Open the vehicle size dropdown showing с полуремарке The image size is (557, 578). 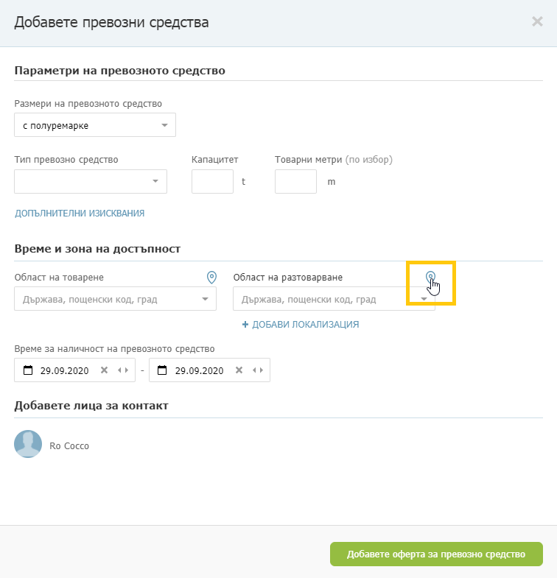click(x=95, y=125)
